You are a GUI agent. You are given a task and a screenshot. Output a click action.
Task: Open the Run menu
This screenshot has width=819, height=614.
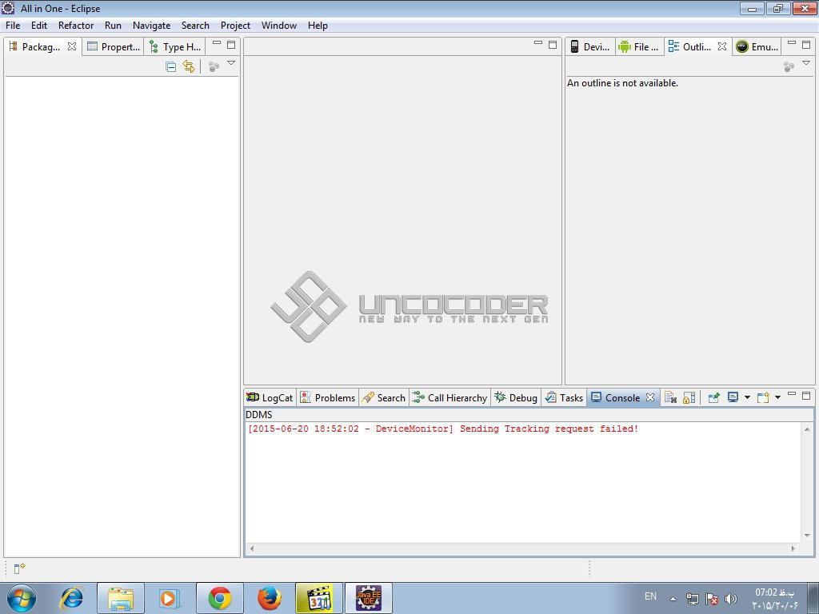[113, 25]
